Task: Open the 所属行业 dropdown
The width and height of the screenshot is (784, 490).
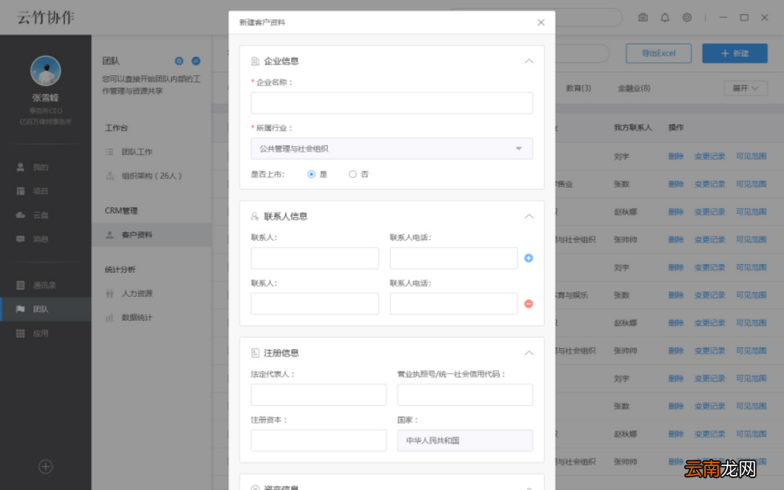Action: [x=391, y=149]
